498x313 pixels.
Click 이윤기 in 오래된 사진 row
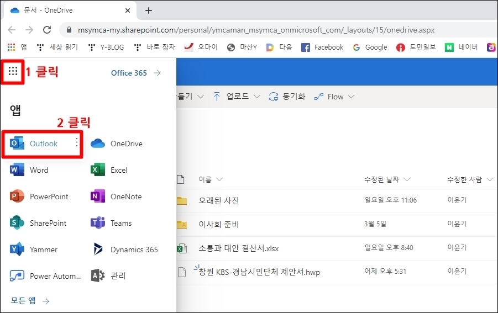(457, 200)
